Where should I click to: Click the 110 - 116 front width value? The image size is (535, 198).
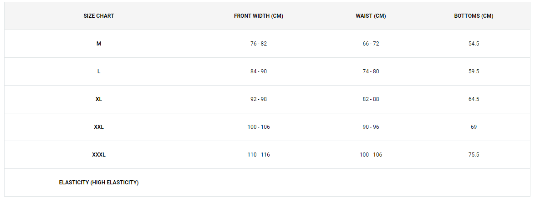coord(259,155)
